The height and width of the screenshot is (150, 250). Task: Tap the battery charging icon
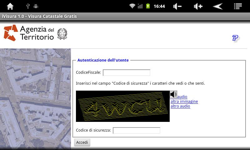pyautogui.click(x=148, y=6)
